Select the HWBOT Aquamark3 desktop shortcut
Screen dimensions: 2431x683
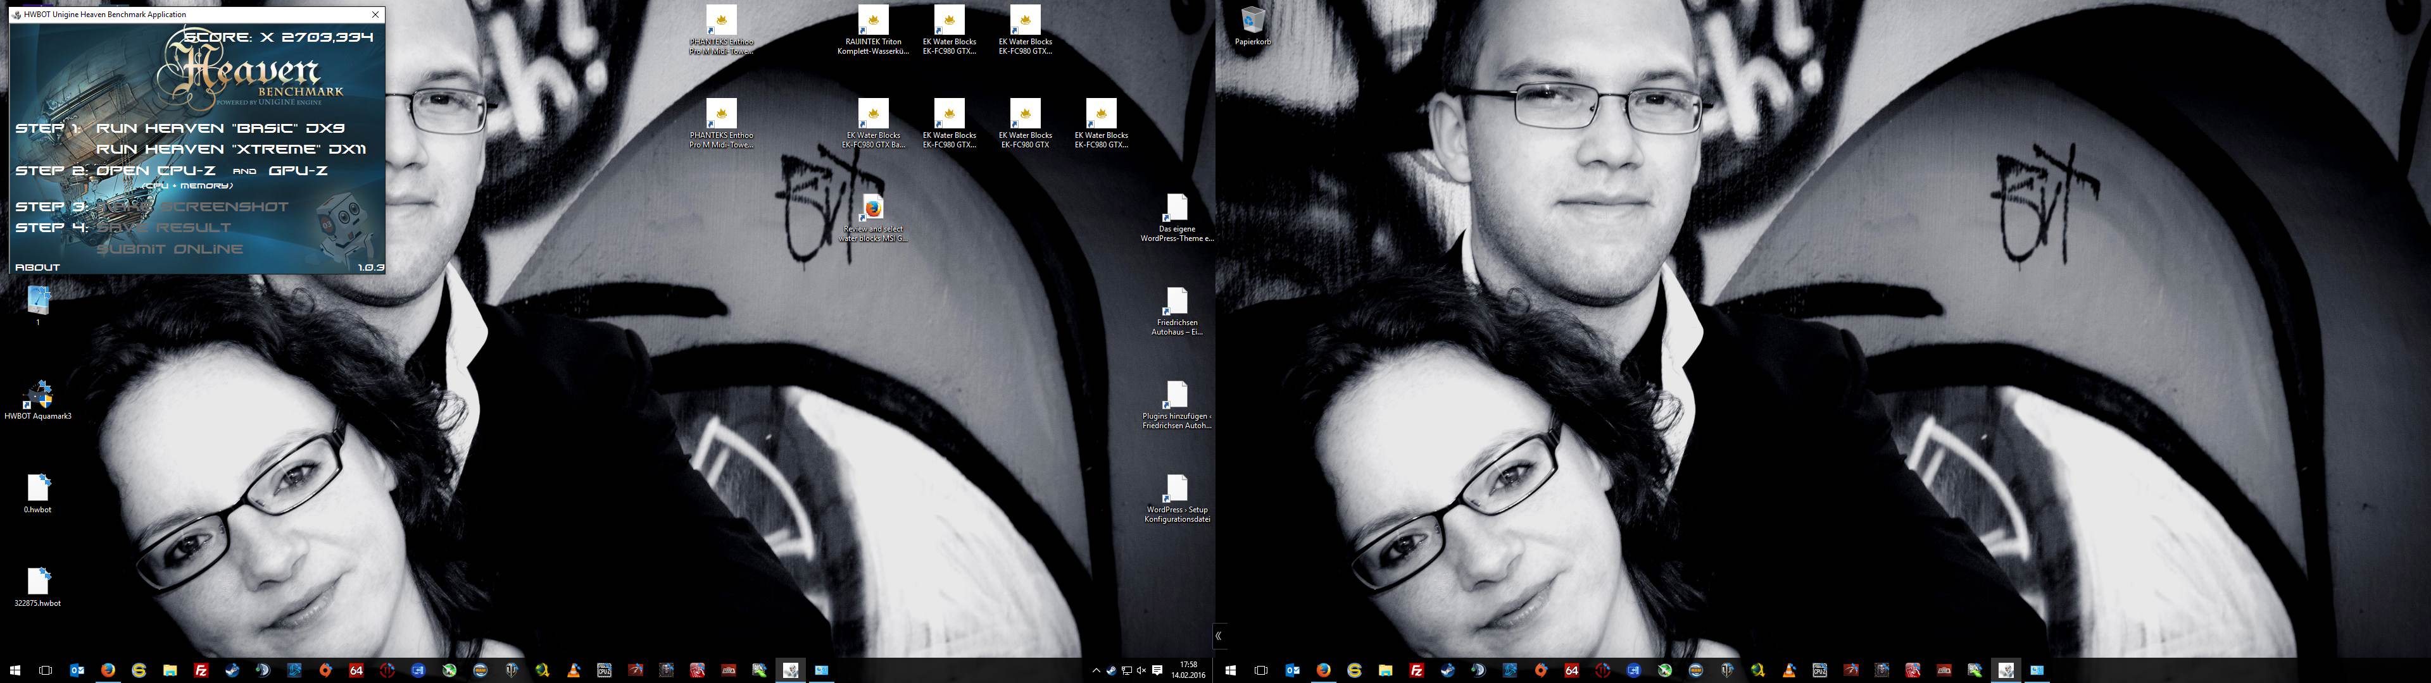point(38,400)
